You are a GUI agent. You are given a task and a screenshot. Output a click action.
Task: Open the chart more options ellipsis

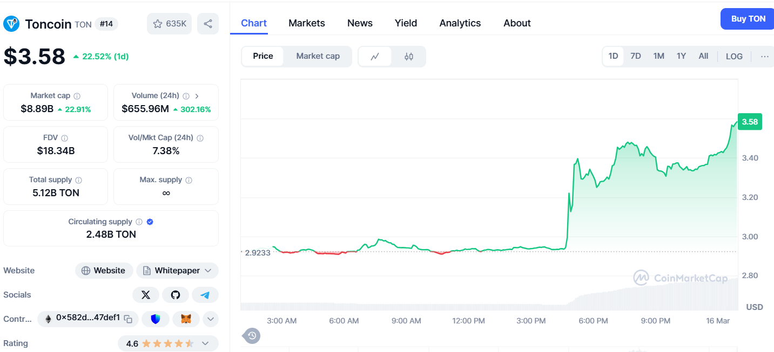click(764, 56)
